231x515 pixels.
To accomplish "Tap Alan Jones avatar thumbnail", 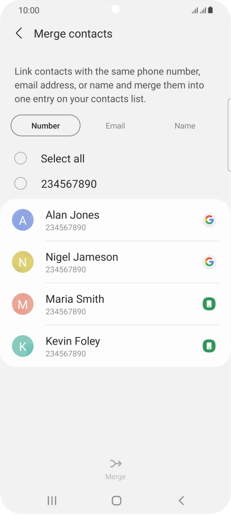I will point(23,220).
